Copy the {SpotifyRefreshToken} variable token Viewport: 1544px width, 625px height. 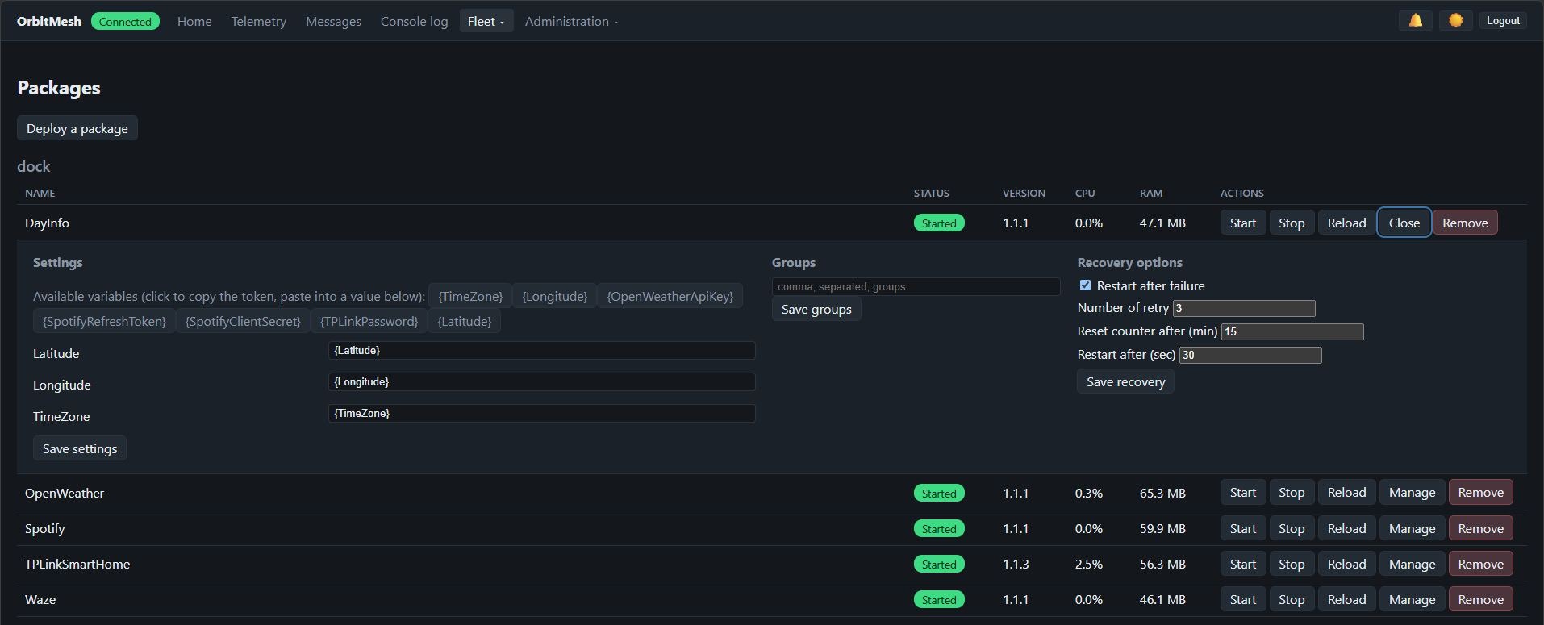click(104, 321)
